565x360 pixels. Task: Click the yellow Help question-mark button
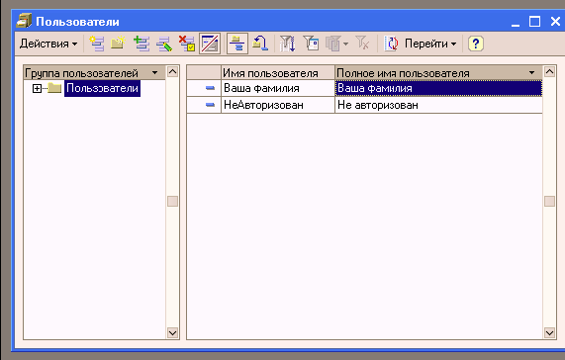point(476,44)
